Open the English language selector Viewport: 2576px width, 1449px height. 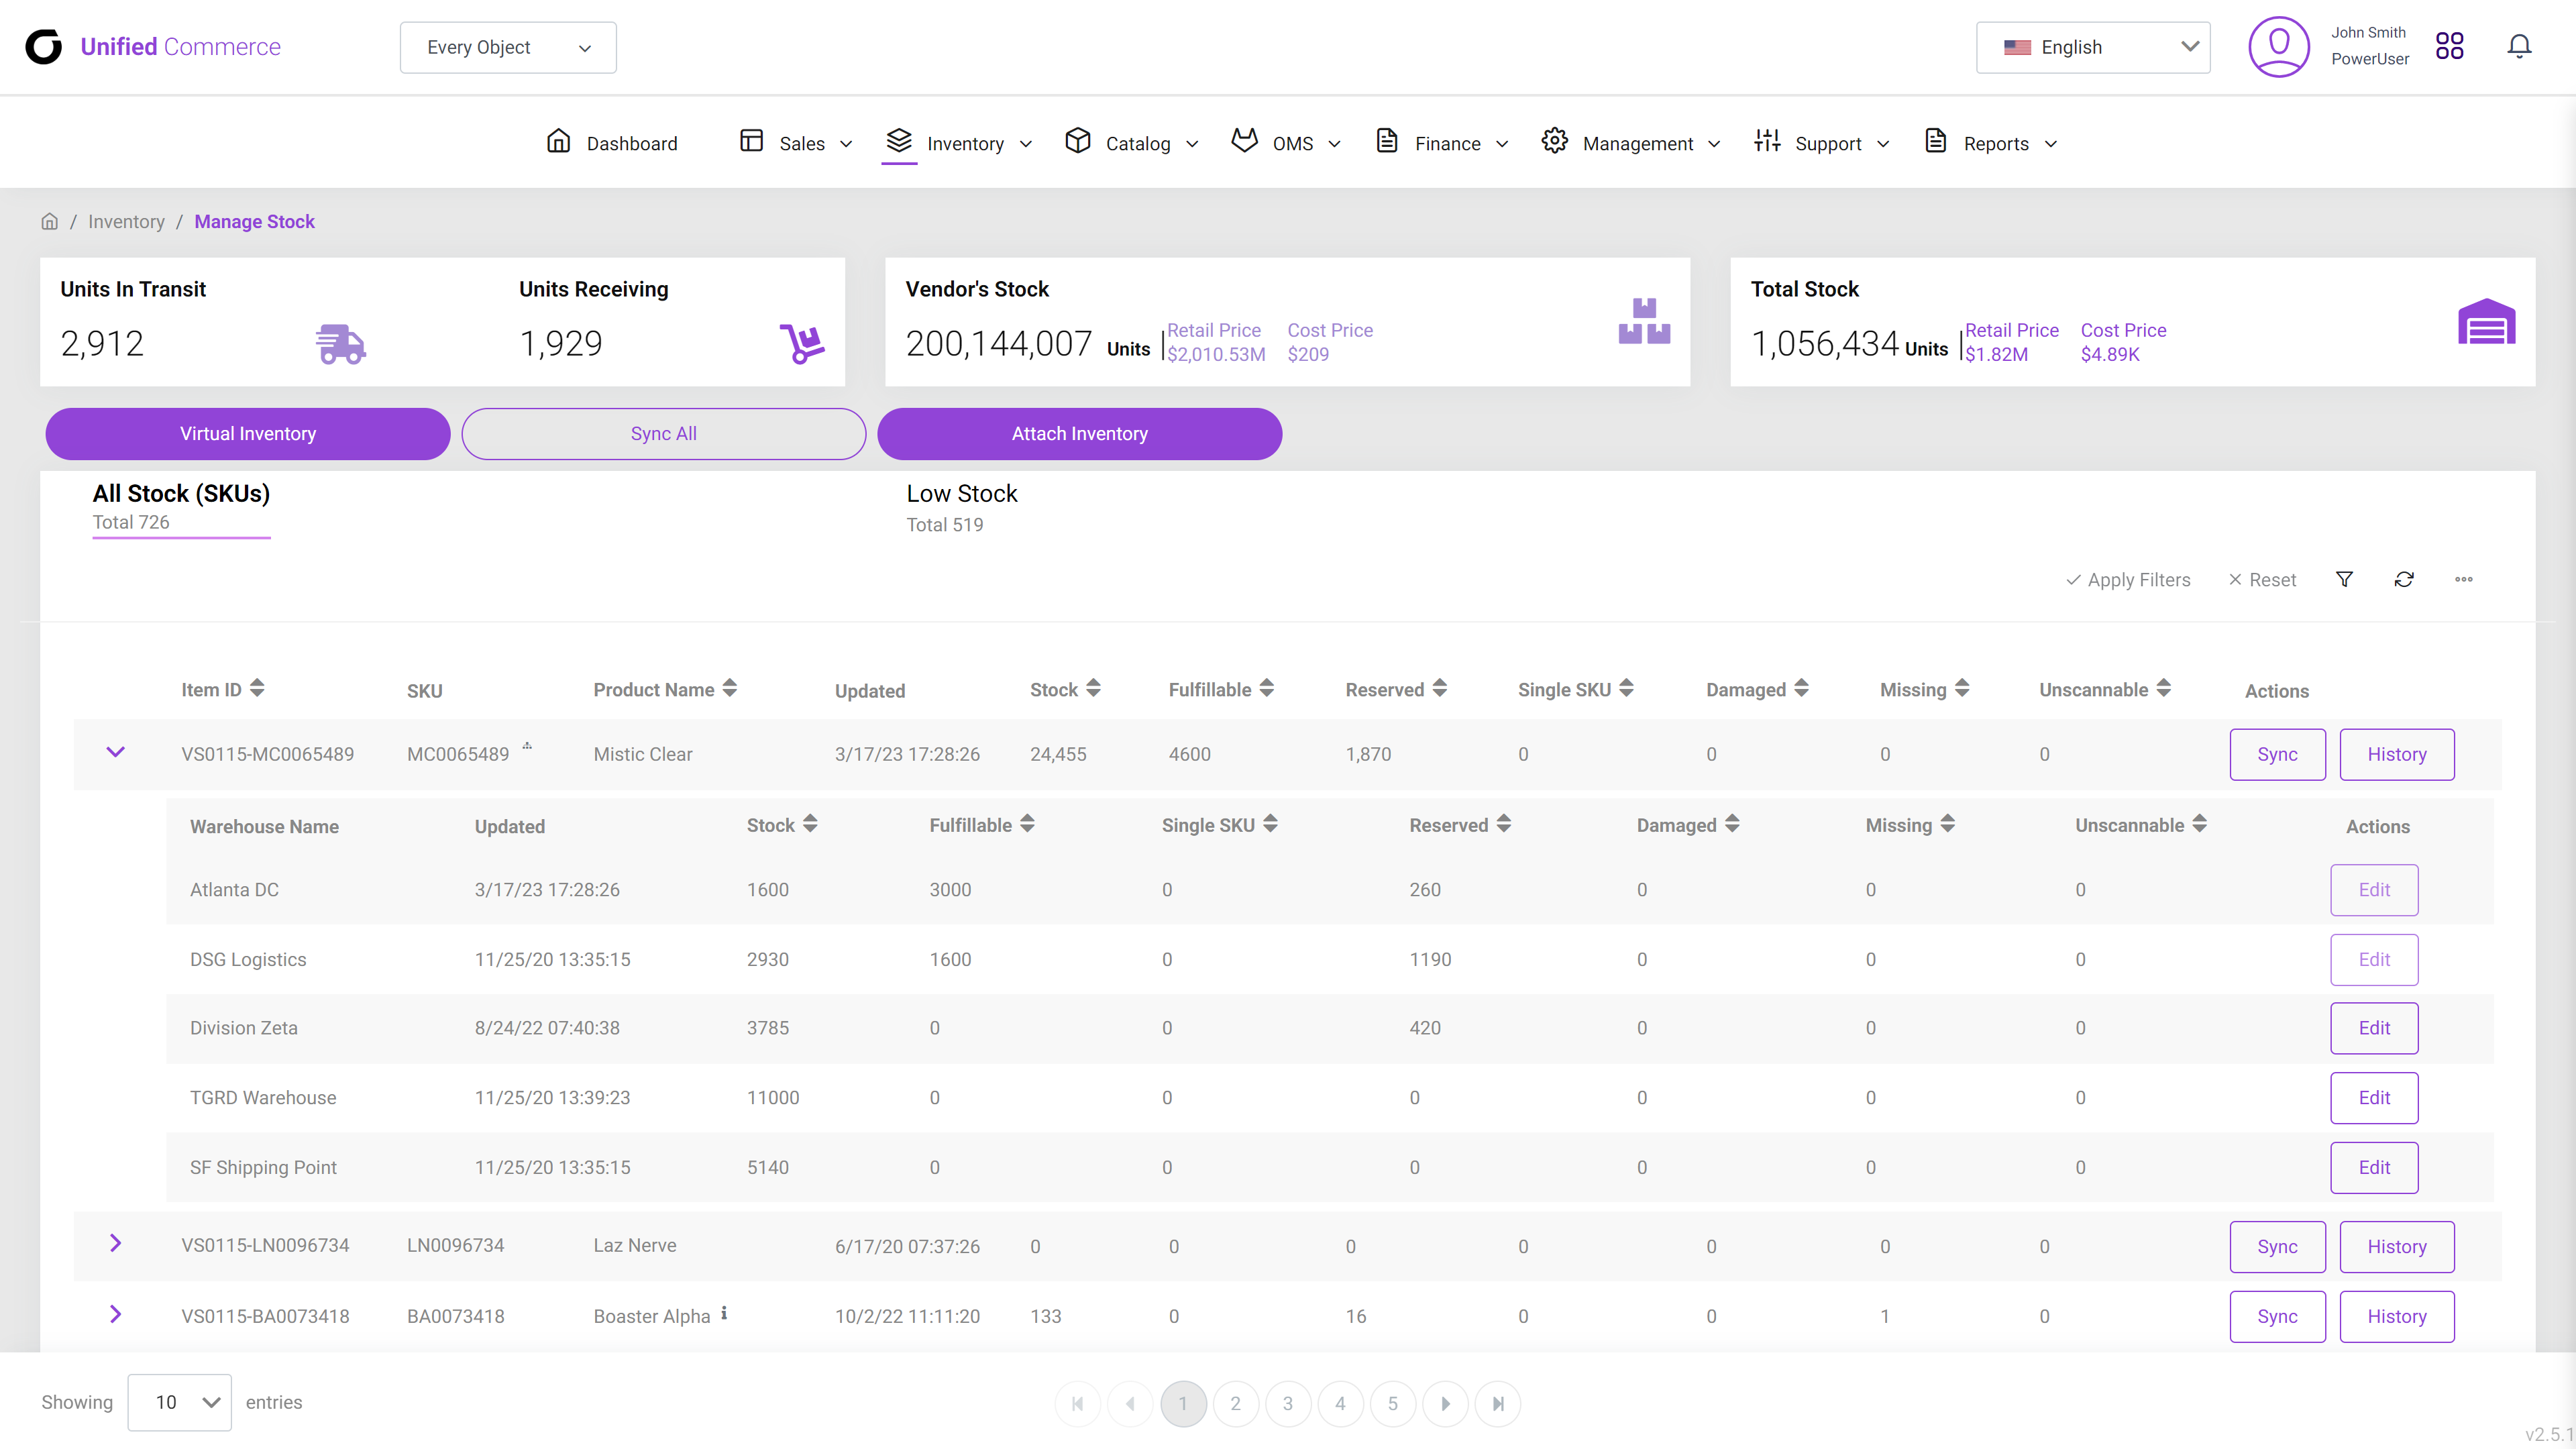[x=2092, y=47]
